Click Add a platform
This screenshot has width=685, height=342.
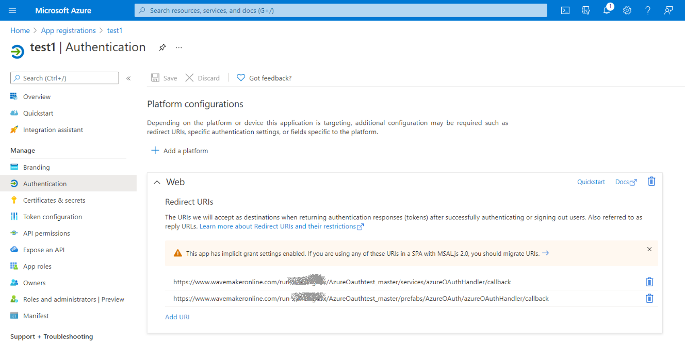180,151
